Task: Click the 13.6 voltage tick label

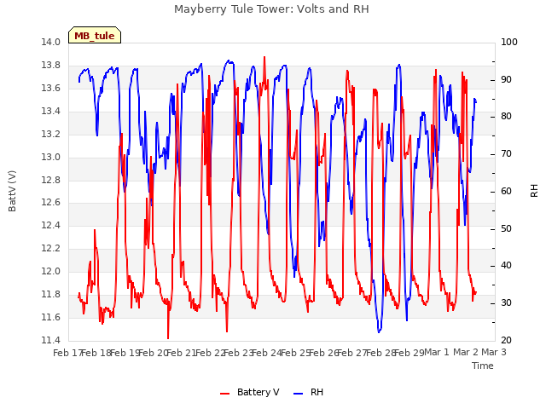Action: tap(51, 88)
